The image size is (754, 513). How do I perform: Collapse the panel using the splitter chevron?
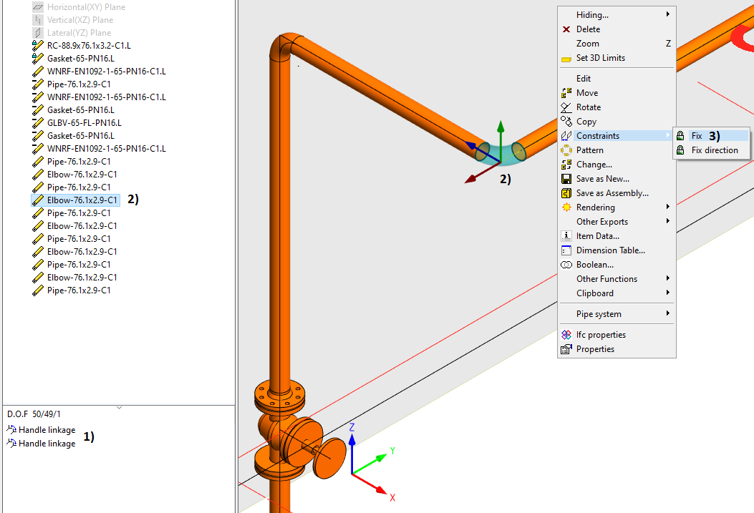[119, 408]
